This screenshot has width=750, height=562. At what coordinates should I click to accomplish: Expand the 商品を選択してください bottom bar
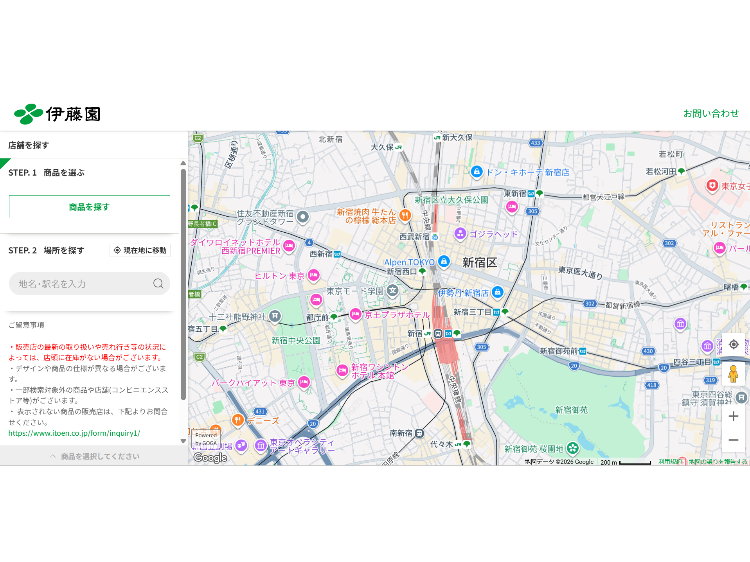coord(94,456)
